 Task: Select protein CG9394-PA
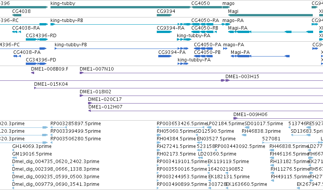coord(165,56)
